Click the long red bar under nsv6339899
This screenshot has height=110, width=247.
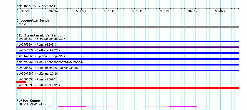point(128,88)
